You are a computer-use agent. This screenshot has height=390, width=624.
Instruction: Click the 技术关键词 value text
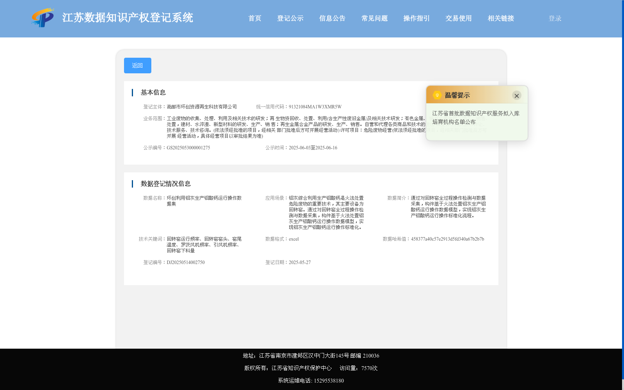pos(204,245)
